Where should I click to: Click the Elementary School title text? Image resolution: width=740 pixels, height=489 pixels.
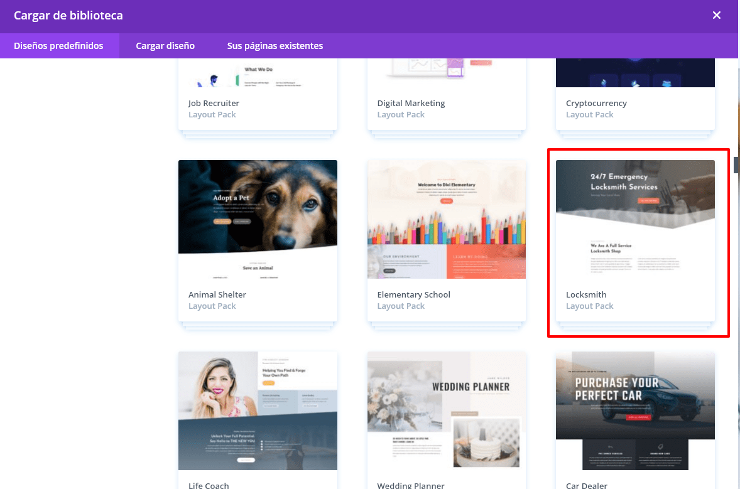click(x=413, y=295)
